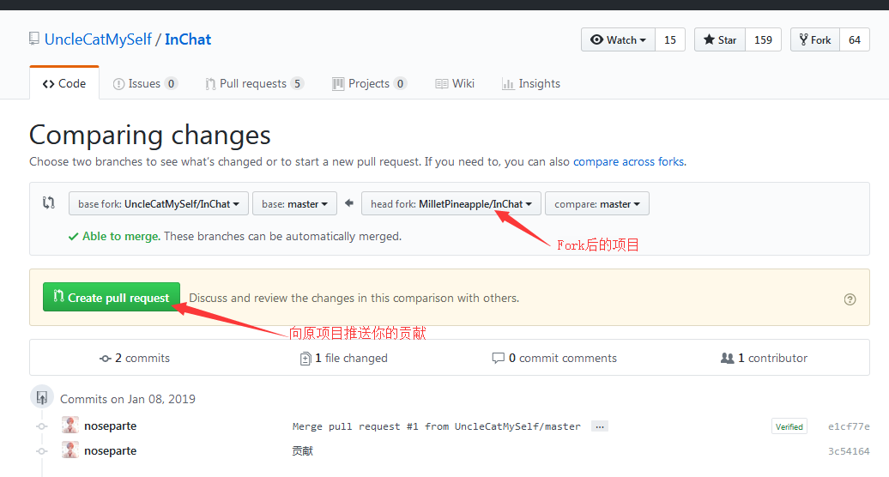Viewport: 889px width, 477px height.
Task: Click the people icon by contributor
Action: point(727,358)
